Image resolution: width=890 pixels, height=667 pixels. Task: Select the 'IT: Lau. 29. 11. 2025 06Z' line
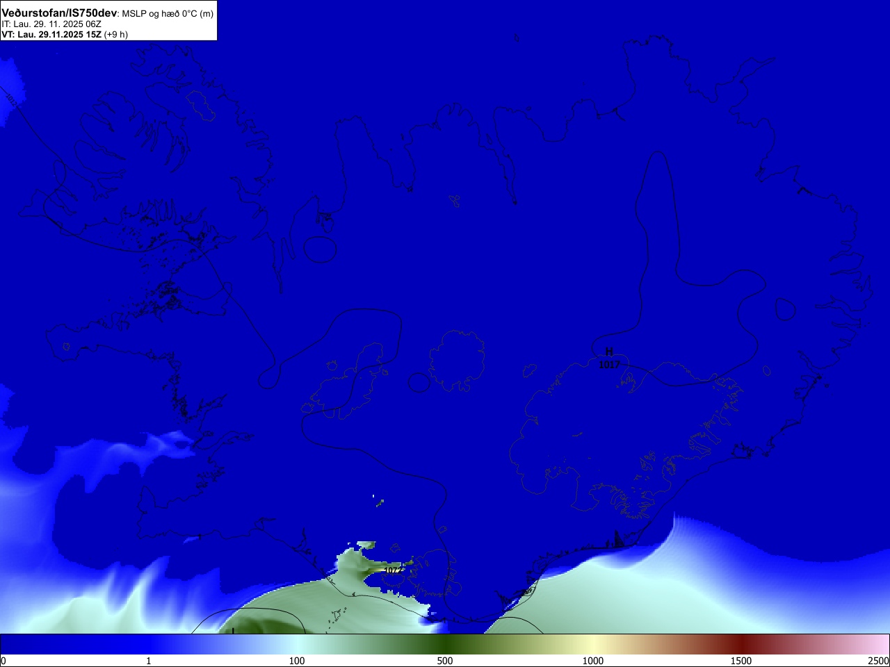coord(51,24)
